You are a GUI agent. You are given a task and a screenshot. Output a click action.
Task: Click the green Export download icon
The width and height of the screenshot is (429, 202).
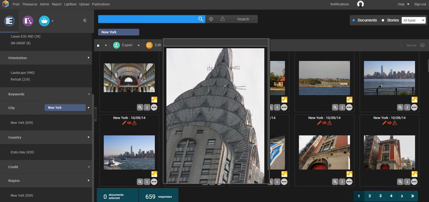[117, 45]
